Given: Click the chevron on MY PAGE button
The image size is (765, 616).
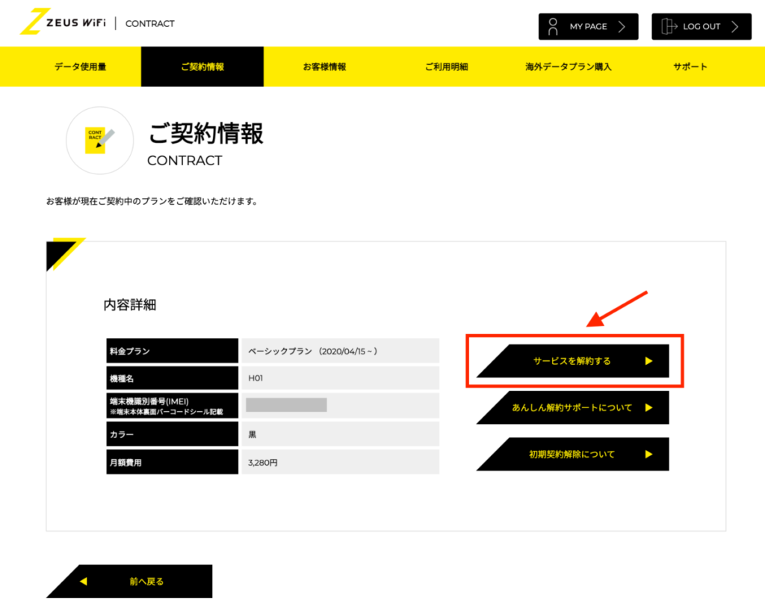Looking at the screenshot, I should click(x=622, y=26).
